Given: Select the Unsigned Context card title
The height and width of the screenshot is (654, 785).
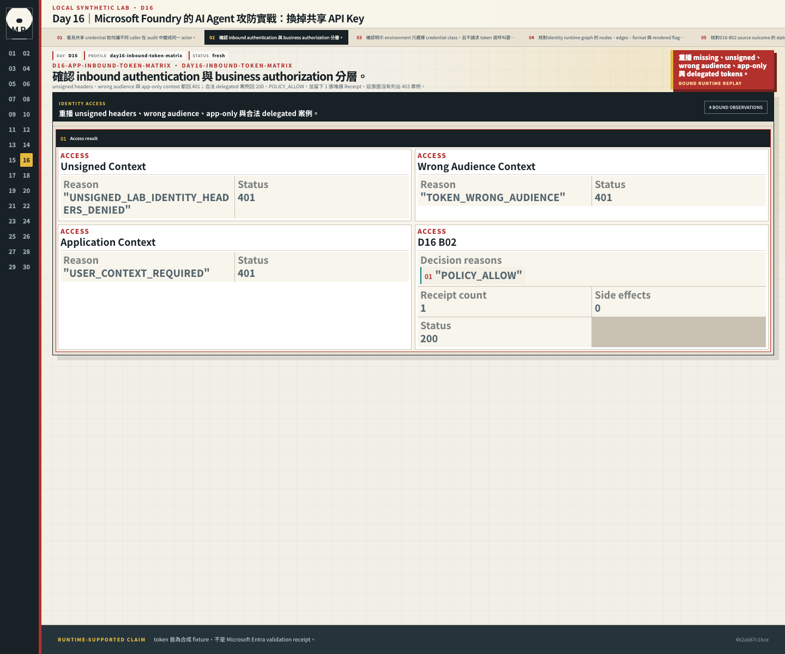Looking at the screenshot, I should [x=103, y=167].
